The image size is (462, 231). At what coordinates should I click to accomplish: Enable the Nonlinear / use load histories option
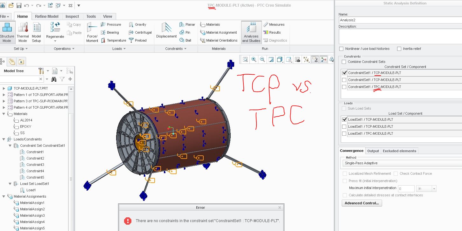(x=341, y=49)
